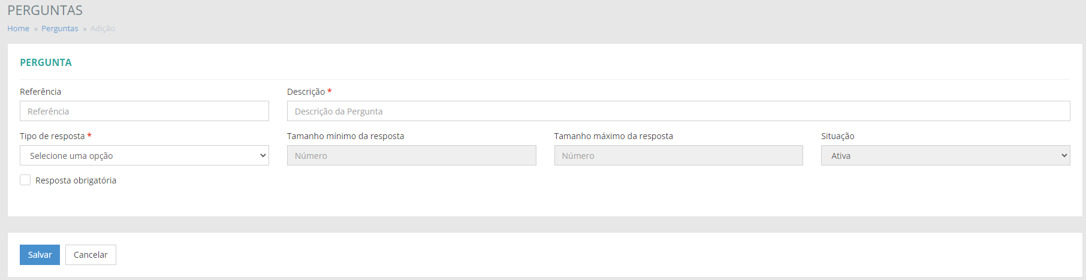This screenshot has height=280, width=1086.
Task: Click the green PERGUNTA section heading
Action: coord(46,62)
